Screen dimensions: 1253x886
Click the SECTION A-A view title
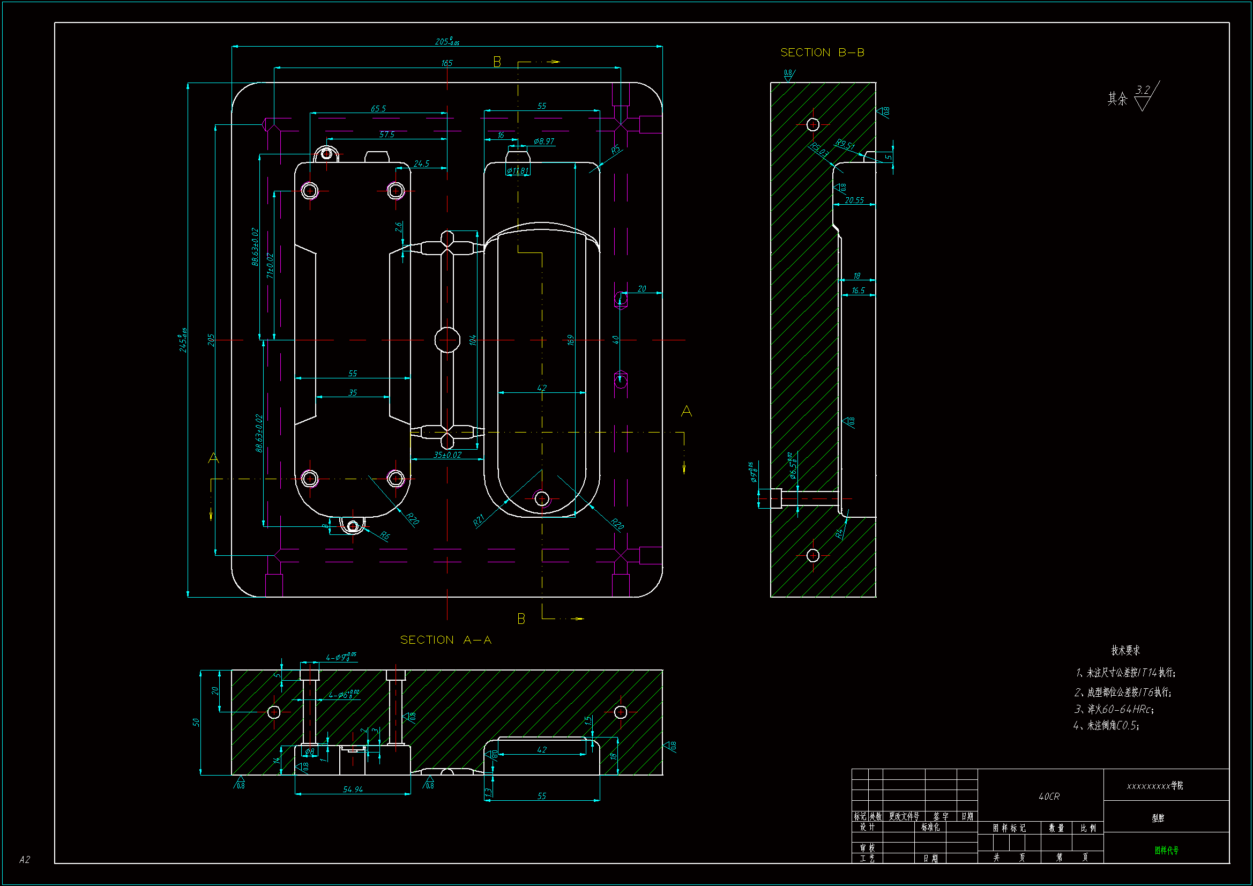(445, 640)
